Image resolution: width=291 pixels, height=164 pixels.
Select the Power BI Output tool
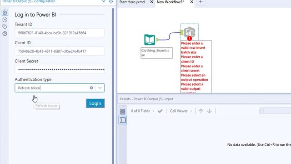point(189,32)
